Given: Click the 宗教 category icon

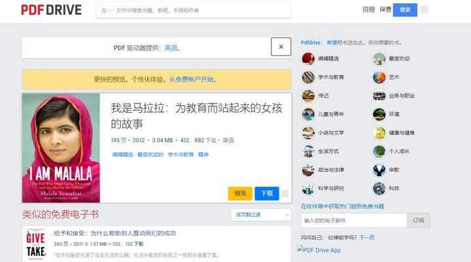Looking at the screenshot, I should [x=379, y=170].
